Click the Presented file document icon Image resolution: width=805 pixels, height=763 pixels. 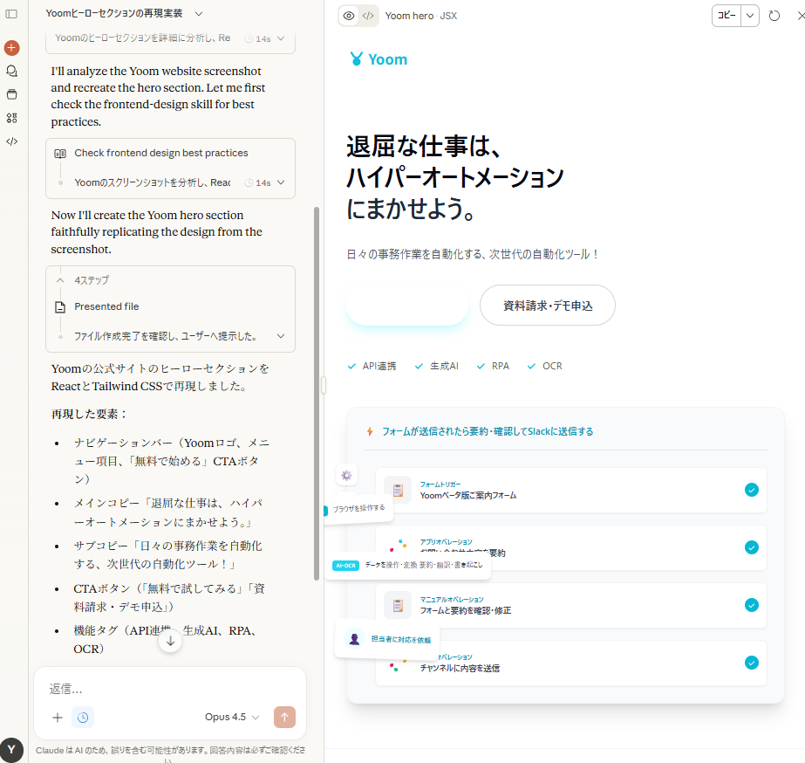(x=60, y=306)
